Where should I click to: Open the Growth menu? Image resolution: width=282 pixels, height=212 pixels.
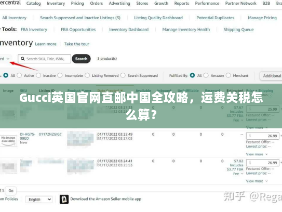(161, 3)
